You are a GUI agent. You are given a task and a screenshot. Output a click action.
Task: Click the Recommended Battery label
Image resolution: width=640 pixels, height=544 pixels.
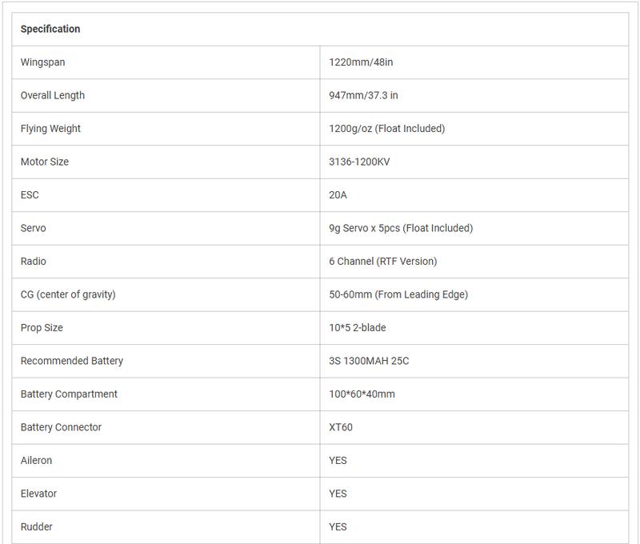pyautogui.click(x=72, y=361)
